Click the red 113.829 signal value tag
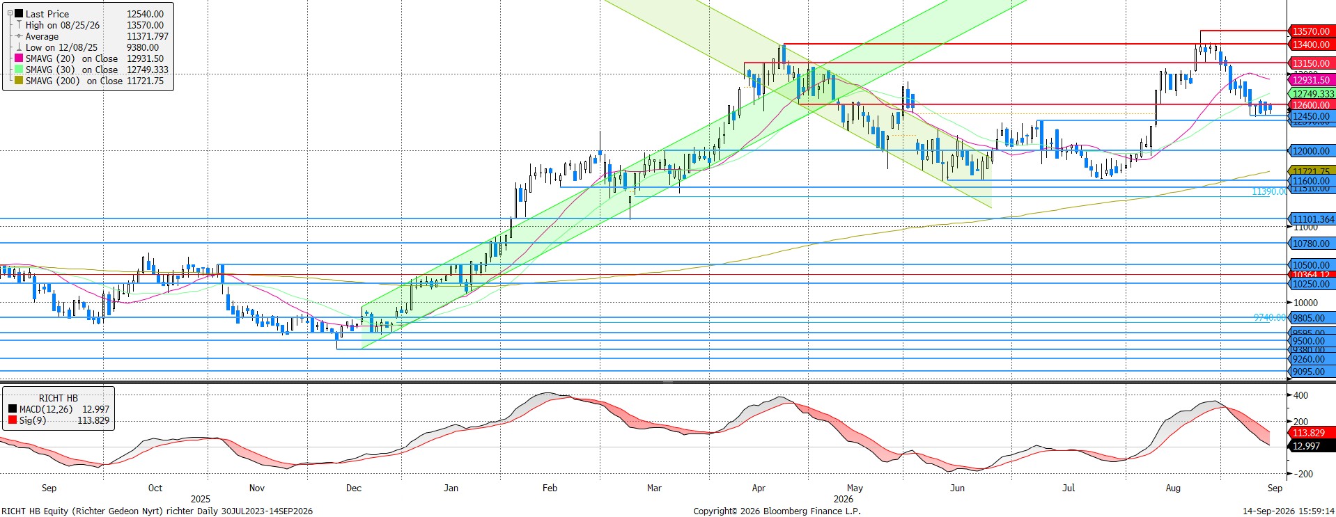Viewport: 1336px width, 517px height. pyautogui.click(x=1312, y=433)
